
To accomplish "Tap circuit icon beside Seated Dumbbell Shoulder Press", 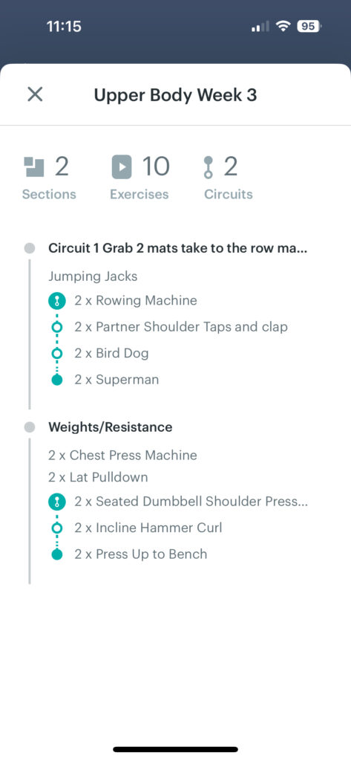I will (56, 502).
